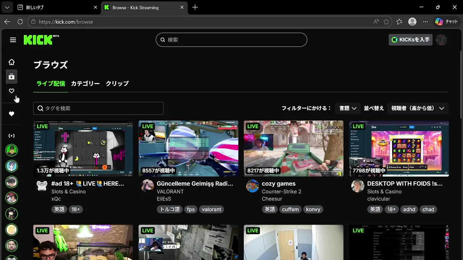
Task: Expand the 言語 filter dropdown
Action: click(x=348, y=108)
